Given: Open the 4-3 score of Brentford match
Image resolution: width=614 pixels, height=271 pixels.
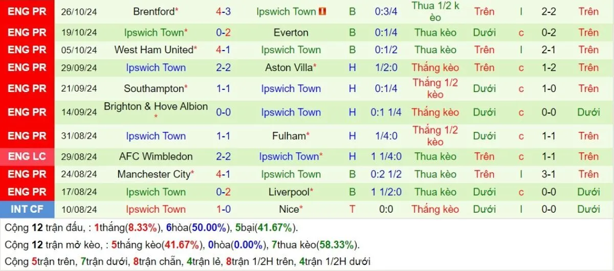Looking at the screenshot, I should tap(224, 11).
